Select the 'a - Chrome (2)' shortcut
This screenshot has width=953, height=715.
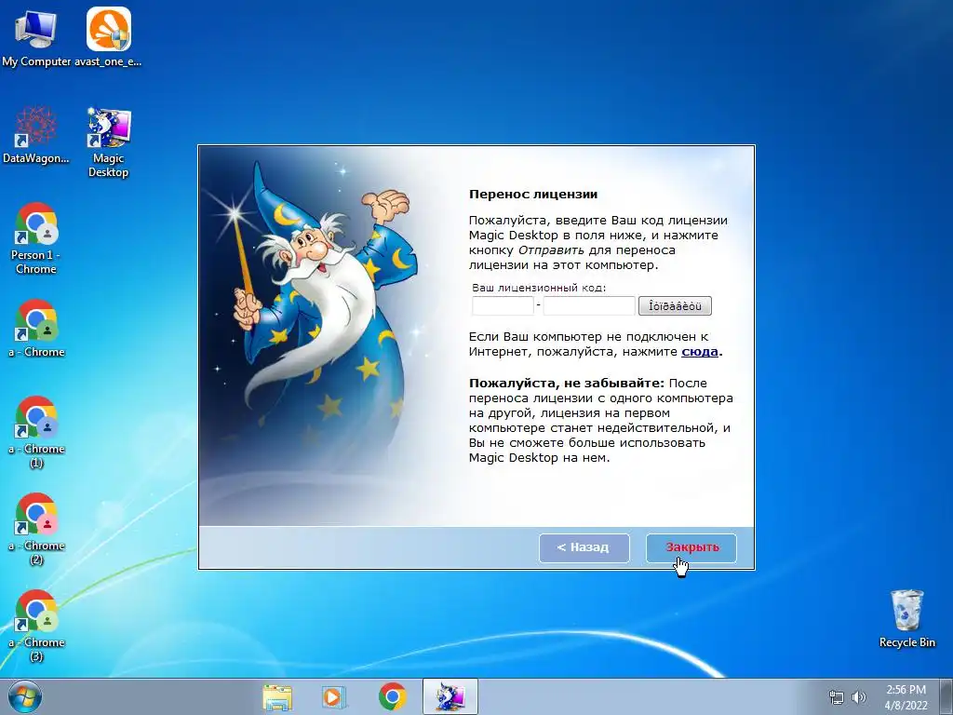pos(36,529)
